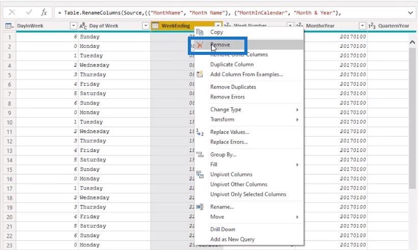Click the Sunday cell in row 22

pos(115,236)
